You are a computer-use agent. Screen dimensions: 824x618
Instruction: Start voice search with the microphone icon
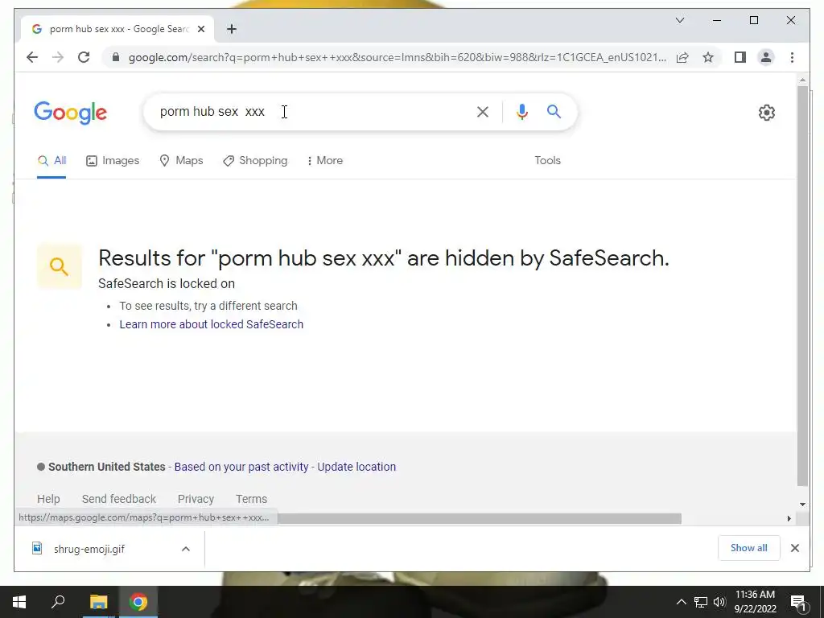tap(521, 112)
